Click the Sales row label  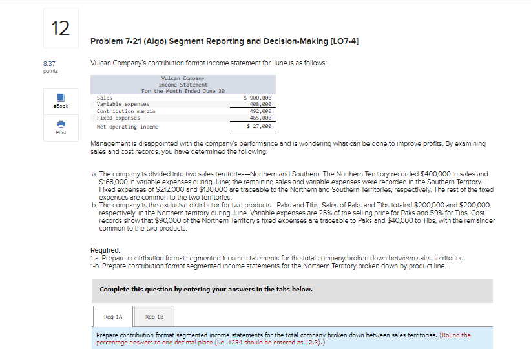click(x=104, y=98)
